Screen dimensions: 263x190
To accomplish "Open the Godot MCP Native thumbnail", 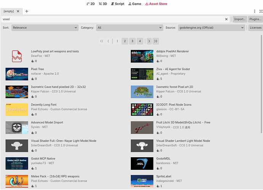I will (17, 163).
